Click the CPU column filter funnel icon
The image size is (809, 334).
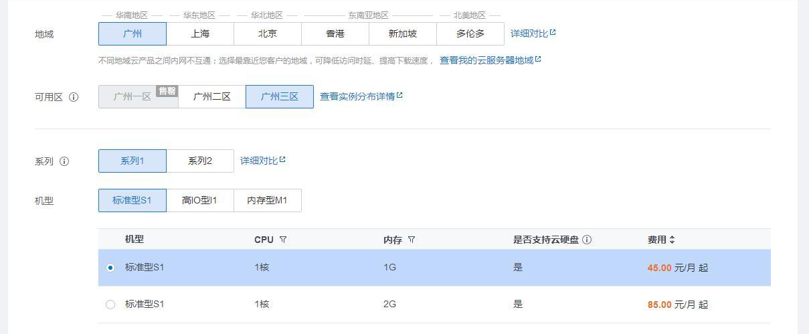[x=283, y=240]
